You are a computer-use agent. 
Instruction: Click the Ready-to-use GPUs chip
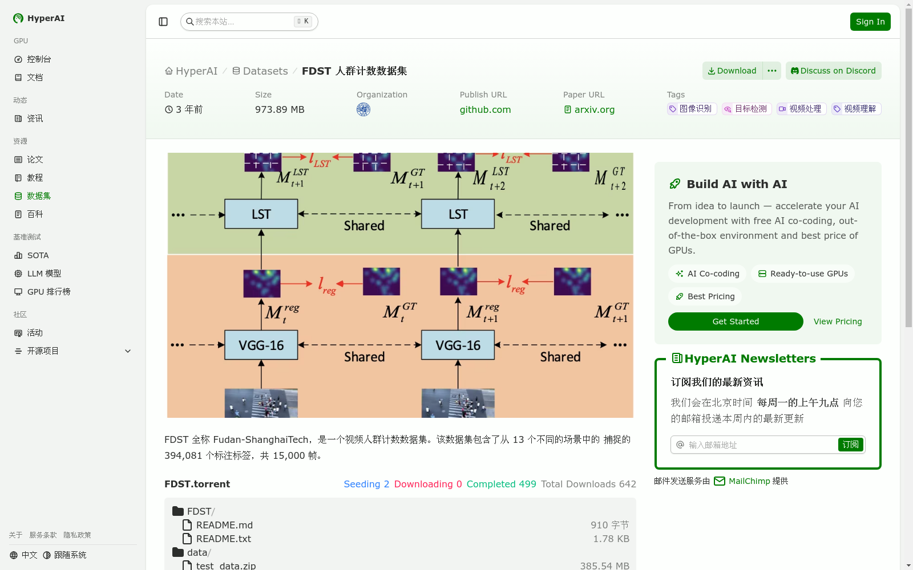coord(803,274)
